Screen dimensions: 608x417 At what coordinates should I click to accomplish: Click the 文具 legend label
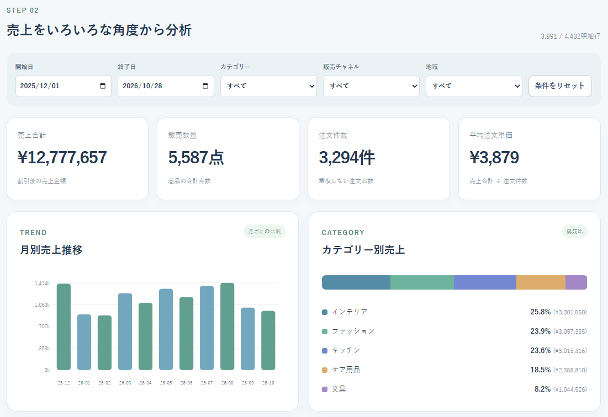click(339, 389)
